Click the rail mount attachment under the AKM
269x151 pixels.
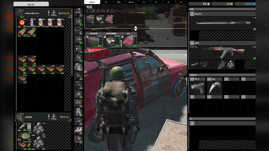pyautogui.click(x=203, y=64)
